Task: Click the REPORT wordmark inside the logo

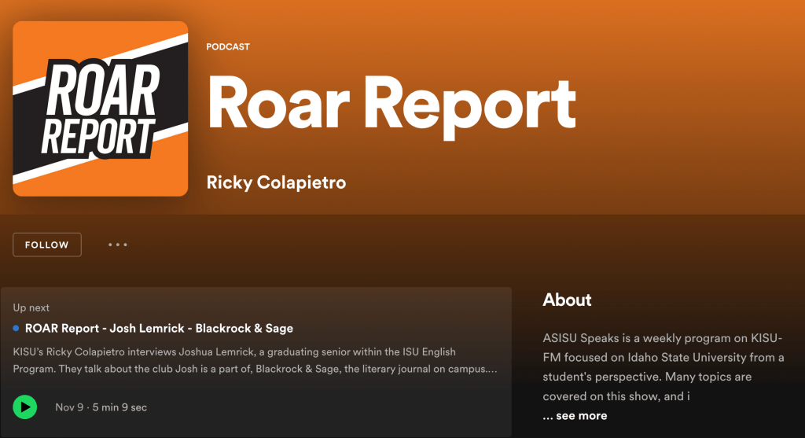Action: tap(97, 135)
